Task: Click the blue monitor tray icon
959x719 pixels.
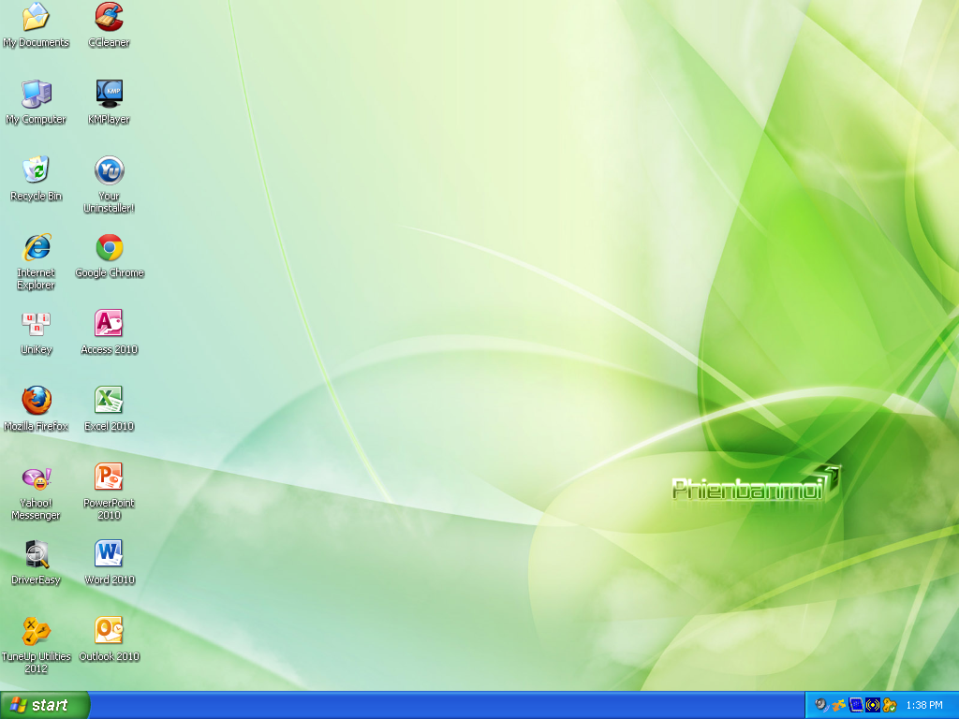Action: click(x=856, y=705)
